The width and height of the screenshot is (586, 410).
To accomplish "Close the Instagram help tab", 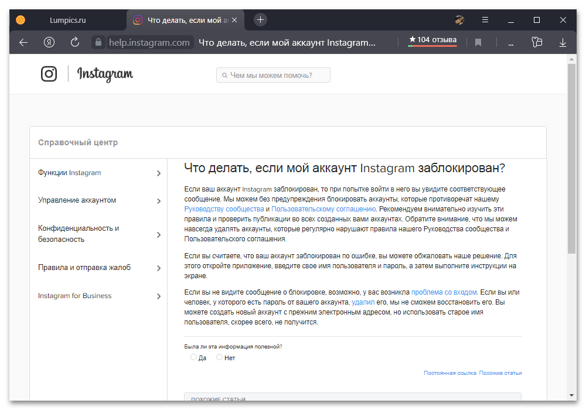I will point(235,20).
